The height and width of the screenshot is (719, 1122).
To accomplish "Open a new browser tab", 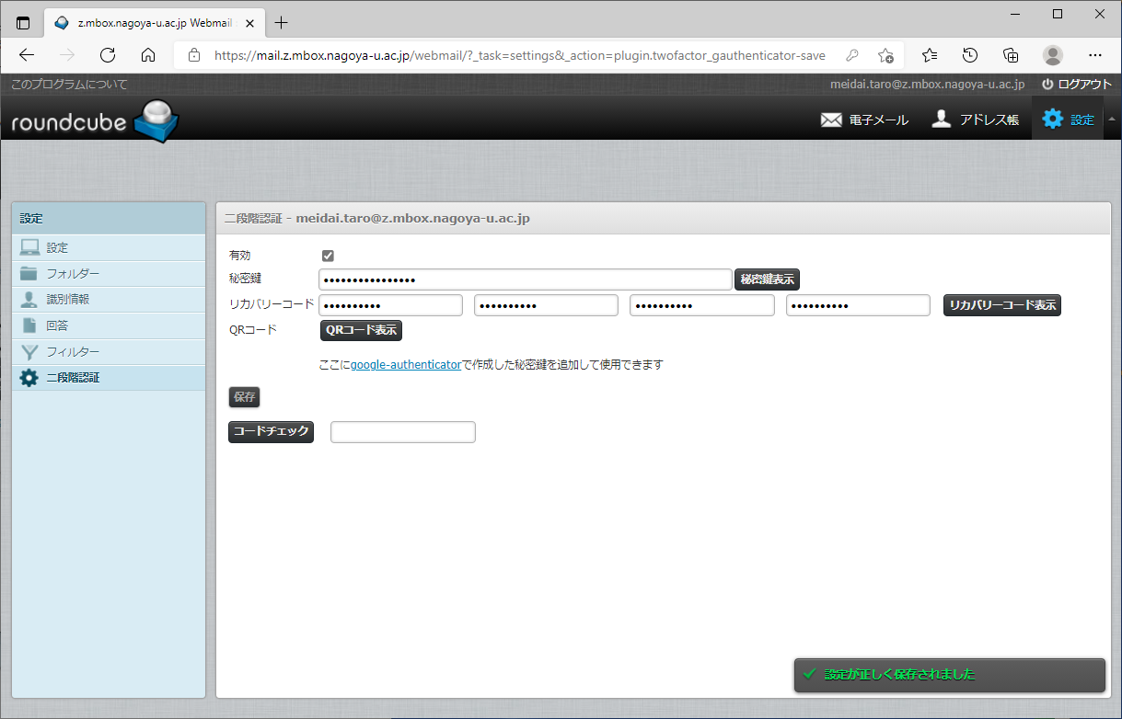I will 282,22.
